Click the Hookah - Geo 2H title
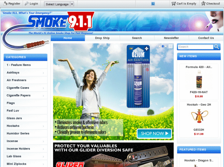 click(199, 104)
